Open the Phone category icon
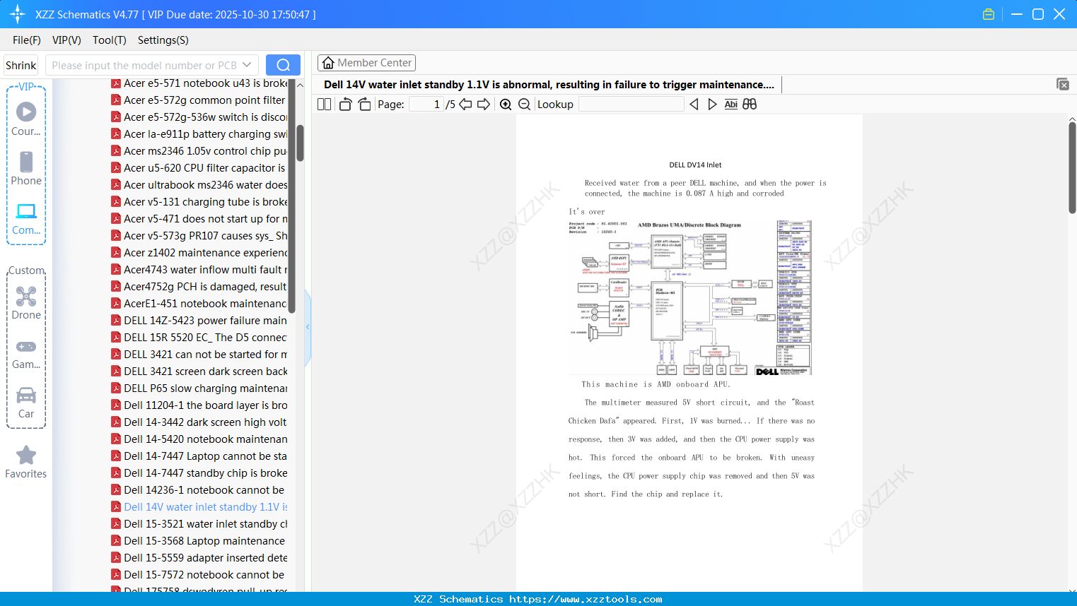 pos(26,169)
